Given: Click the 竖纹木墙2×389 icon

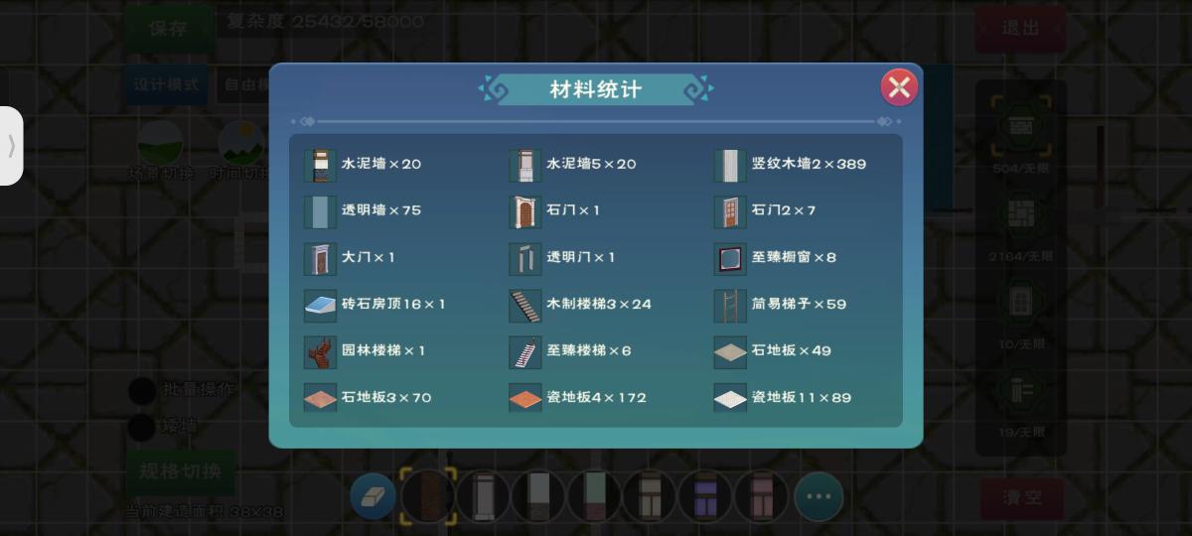Looking at the screenshot, I should pos(730,165).
